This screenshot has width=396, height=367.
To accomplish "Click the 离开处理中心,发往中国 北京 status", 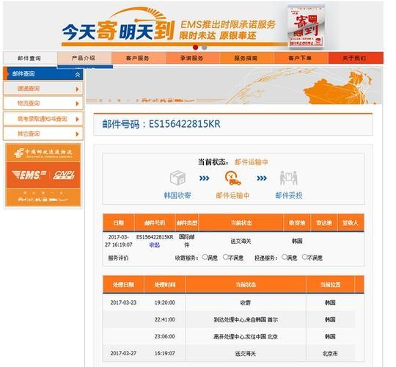I will 246,337.
